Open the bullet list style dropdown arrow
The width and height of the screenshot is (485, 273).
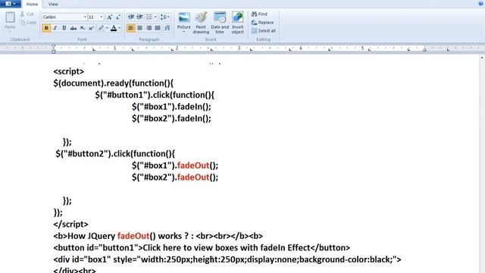click(155, 17)
